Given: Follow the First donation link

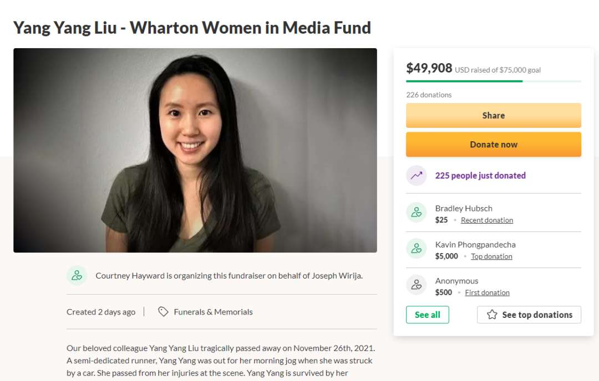Looking at the screenshot, I should (x=487, y=292).
